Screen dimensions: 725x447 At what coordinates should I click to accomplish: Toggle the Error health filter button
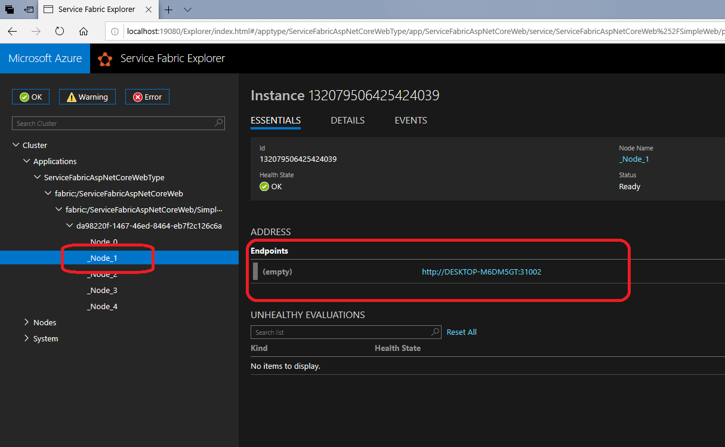pos(147,97)
